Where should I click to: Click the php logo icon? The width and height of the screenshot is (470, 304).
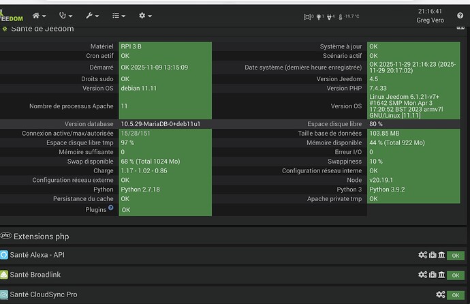6,236
